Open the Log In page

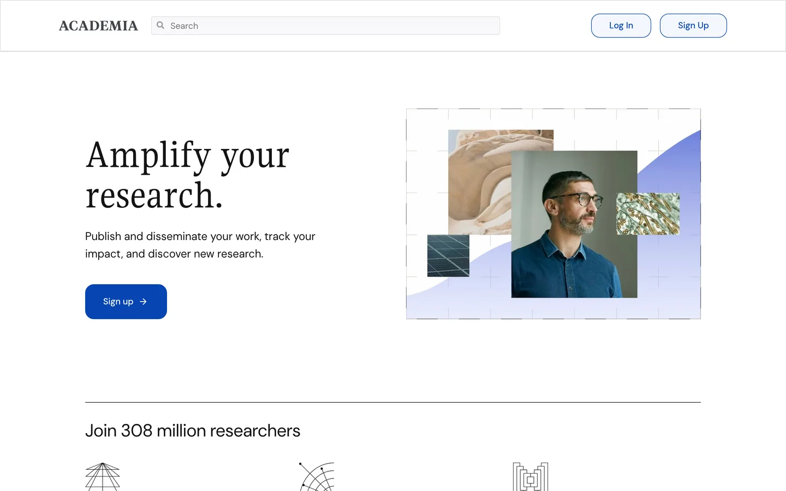pos(621,26)
